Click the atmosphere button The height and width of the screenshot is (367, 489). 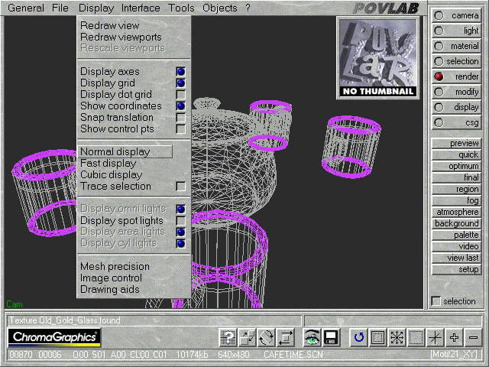[x=456, y=212]
